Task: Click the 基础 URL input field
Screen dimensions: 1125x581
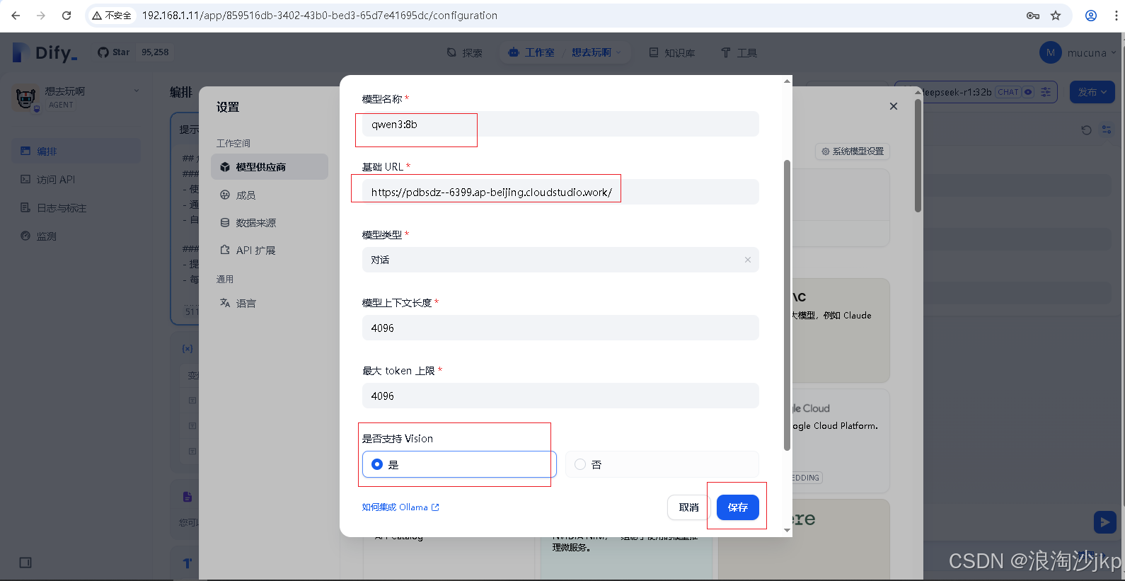Action: tap(560, 192)
